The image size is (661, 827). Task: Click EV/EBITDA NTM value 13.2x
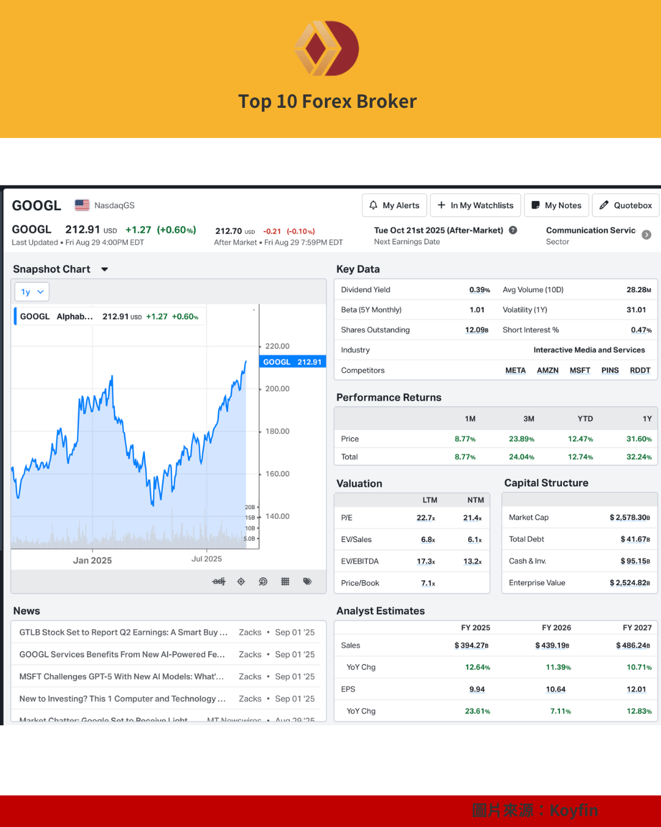[x=472, y=561]
